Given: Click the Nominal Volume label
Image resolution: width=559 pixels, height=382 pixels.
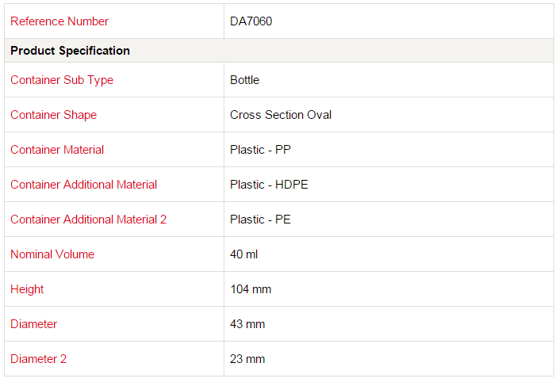Looking at the screenshot, I should [x=52, y=254].
